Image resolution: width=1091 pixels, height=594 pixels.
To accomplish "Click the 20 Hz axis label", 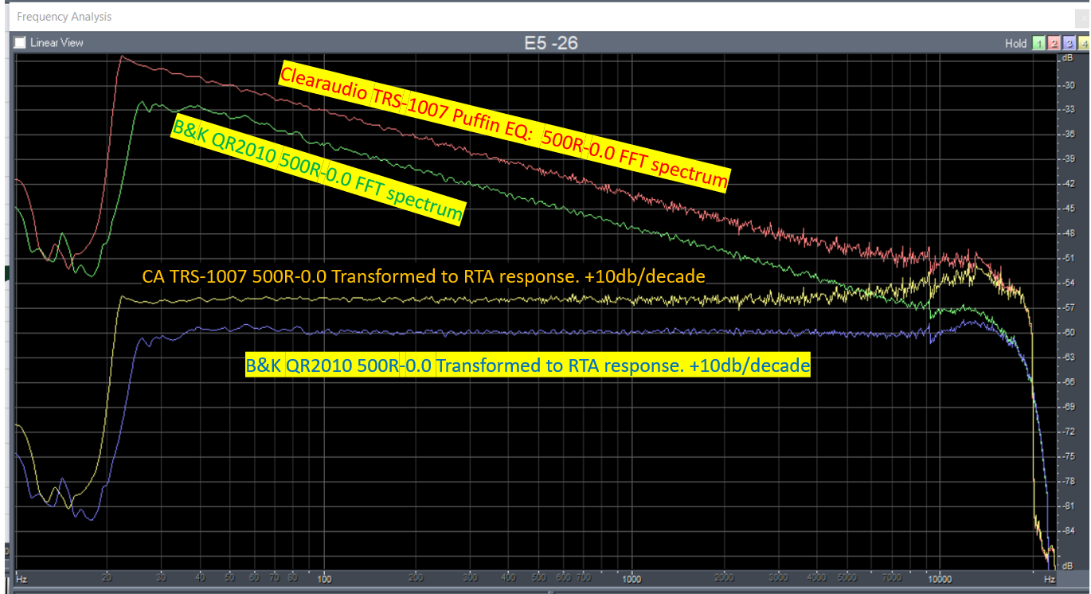I will (x=108, y=578).
